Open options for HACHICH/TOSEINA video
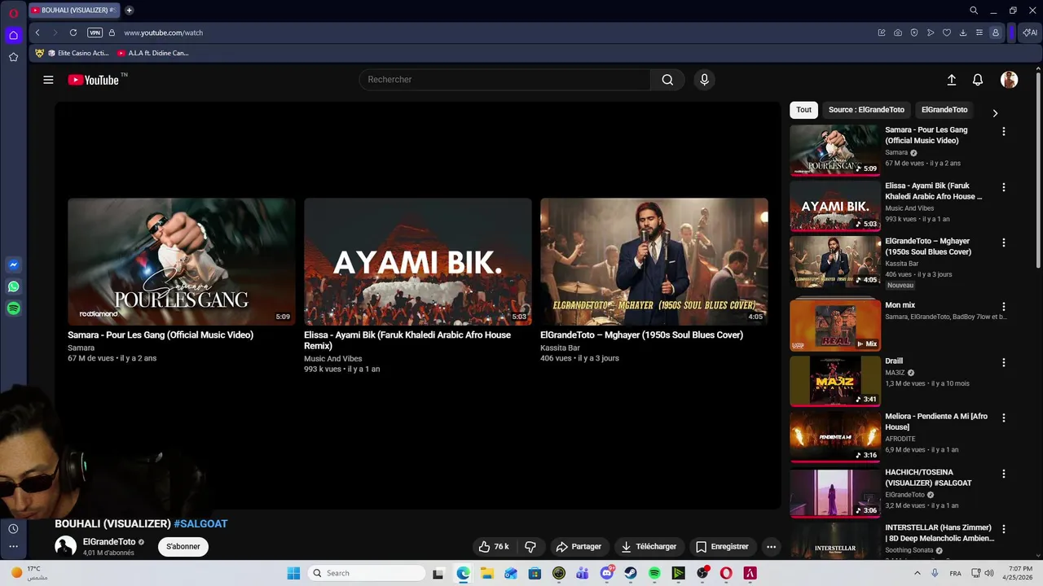 point(1004,474)
